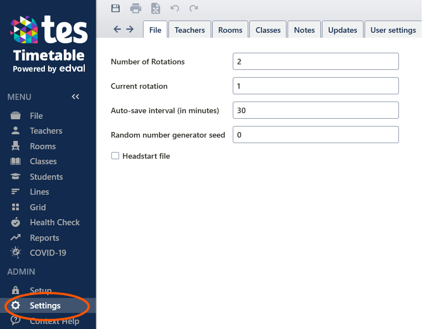Open Classes in the sidebar menu
This screenshot has width=430, height=329.
click(43, 161)
